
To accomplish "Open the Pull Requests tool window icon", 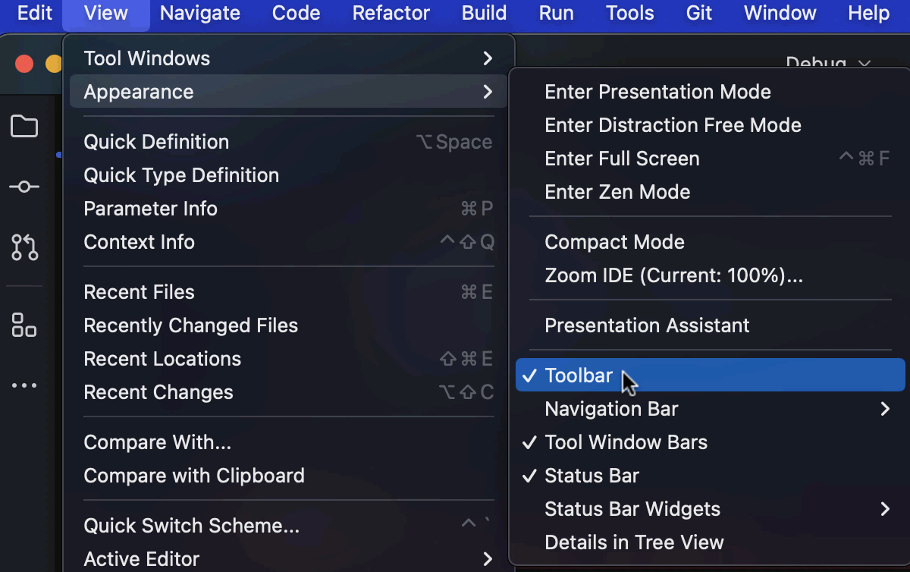I will (24, 247).
